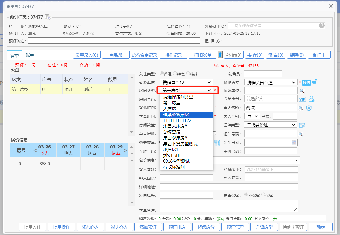The width and height of the screenshot is (340, 235).
Task: Open the 价格方案 dropdown 携程会员互通
Action: pos(271,82)
